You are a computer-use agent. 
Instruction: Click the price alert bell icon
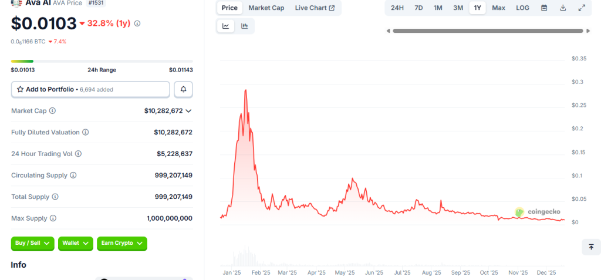184,89
